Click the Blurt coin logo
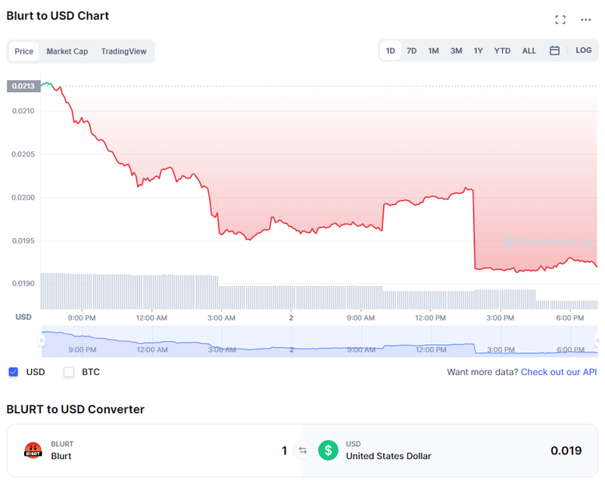Viewport: 605px width, 484px height. (x=33, y=450)
